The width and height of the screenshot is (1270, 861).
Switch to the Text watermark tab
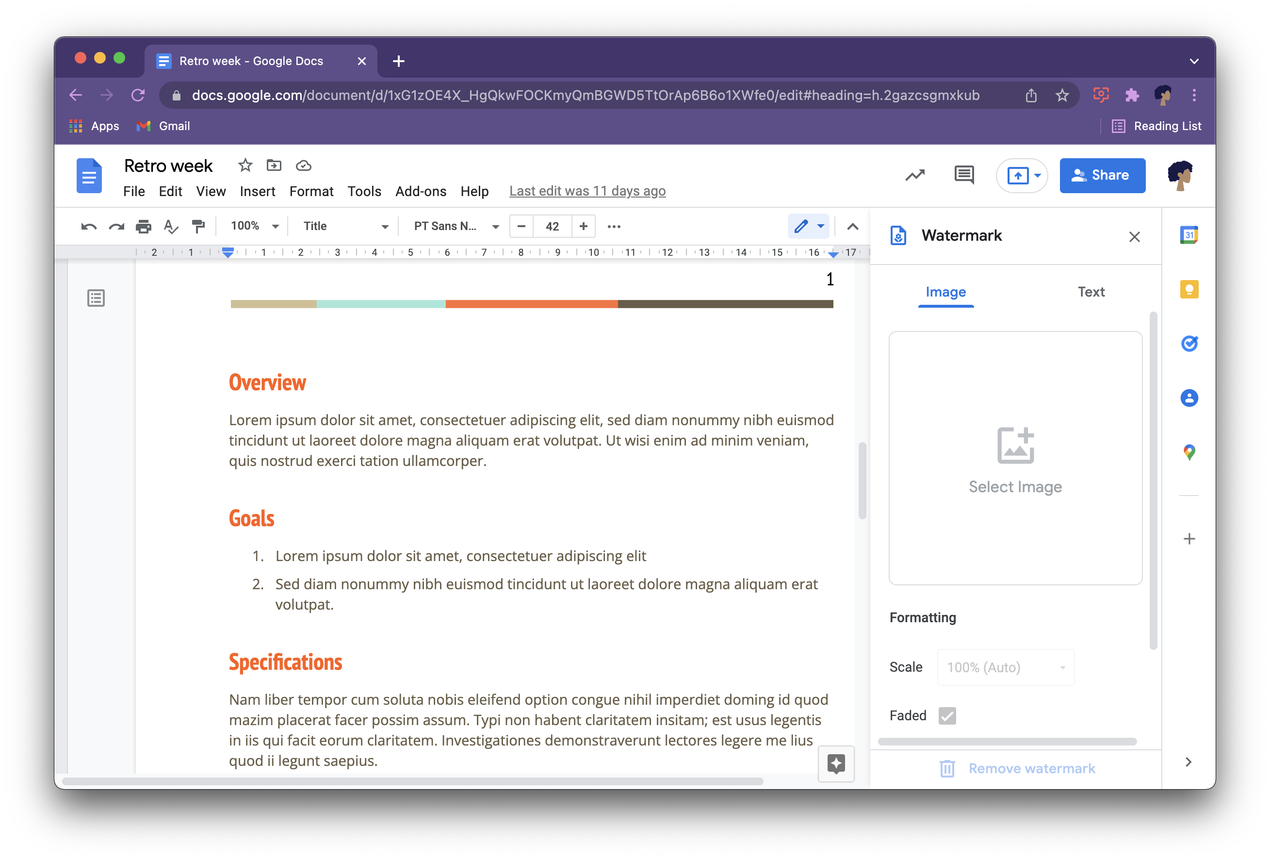[1090, 291]
